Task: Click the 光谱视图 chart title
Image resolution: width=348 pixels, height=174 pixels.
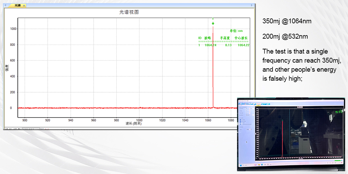Action: pyautogui.click(x=129, y=12)
